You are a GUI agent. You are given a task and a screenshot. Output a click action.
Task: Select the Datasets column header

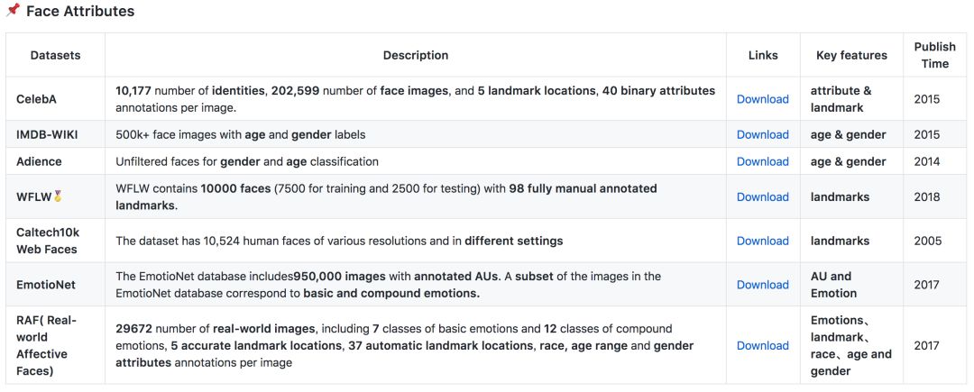(55, 55)
